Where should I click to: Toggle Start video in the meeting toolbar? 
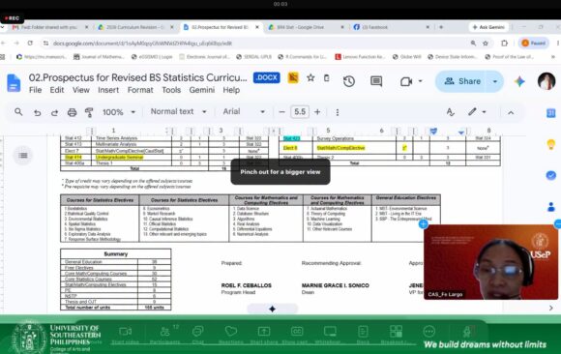pos(125,336)
